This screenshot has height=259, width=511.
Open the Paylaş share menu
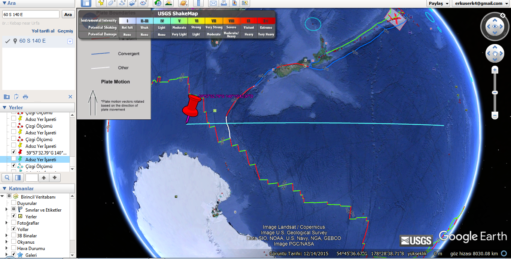click(438, 3)
